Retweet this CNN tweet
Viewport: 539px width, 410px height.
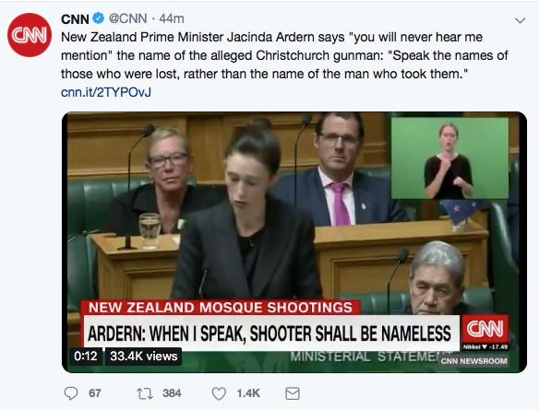145,393
